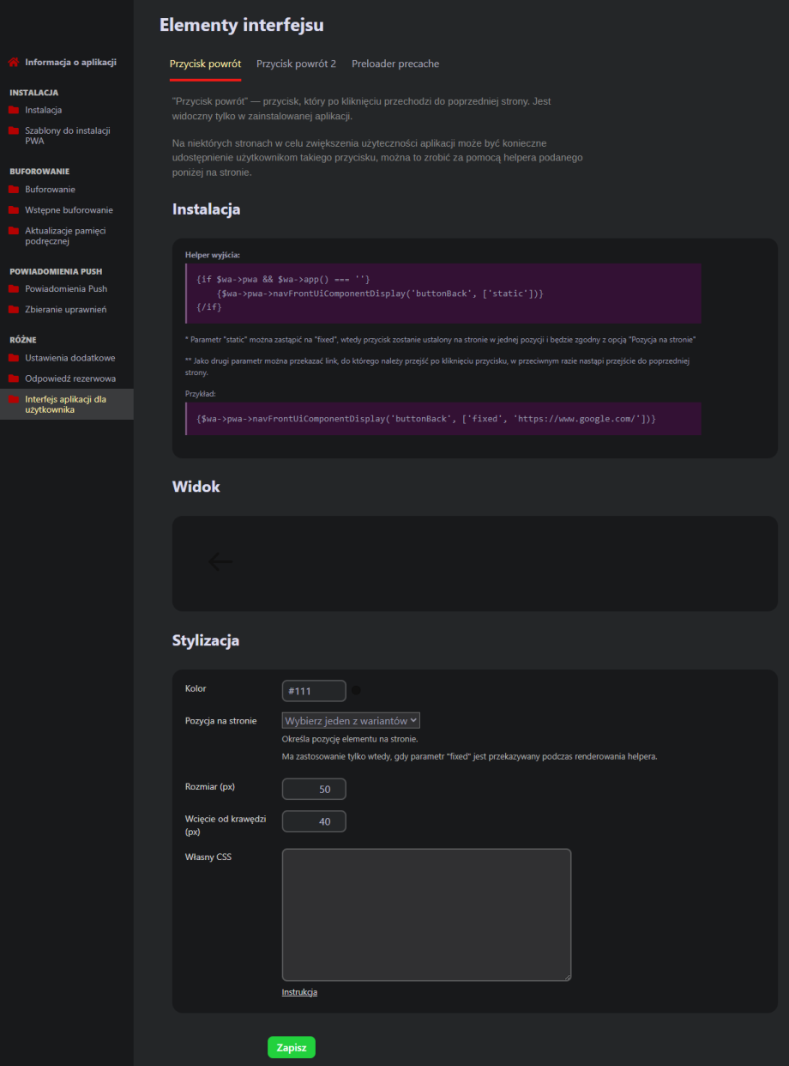
Task: Click folder icon beside Powiadomienia Push
Action: pos(14,289)
